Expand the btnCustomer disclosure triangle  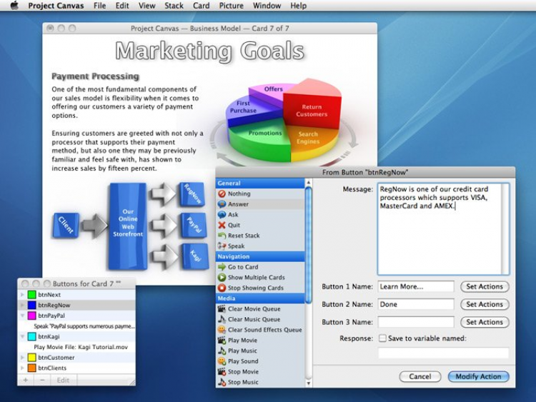(x=23, y=357)
